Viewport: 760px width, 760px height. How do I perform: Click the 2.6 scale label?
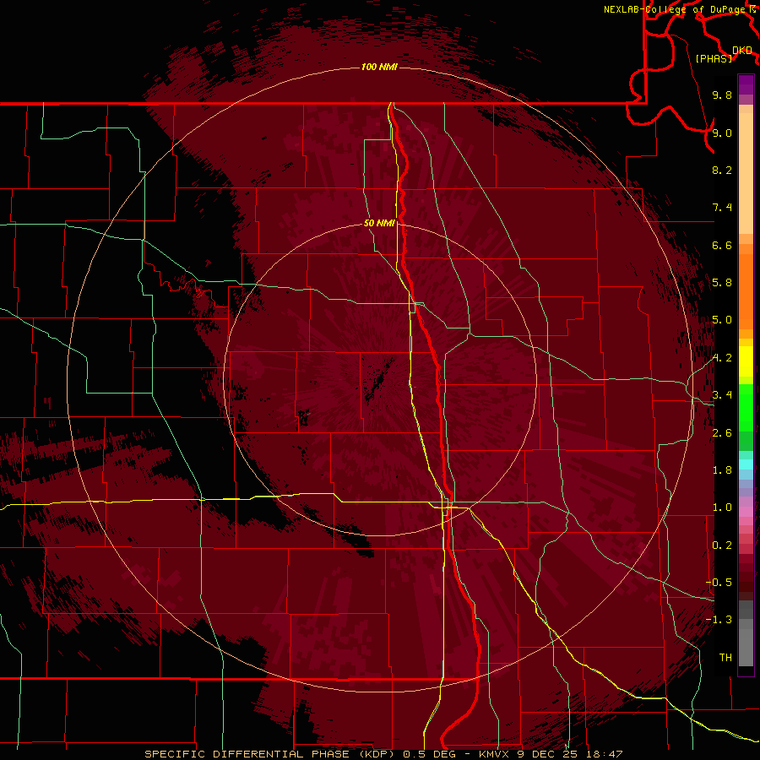722,433
